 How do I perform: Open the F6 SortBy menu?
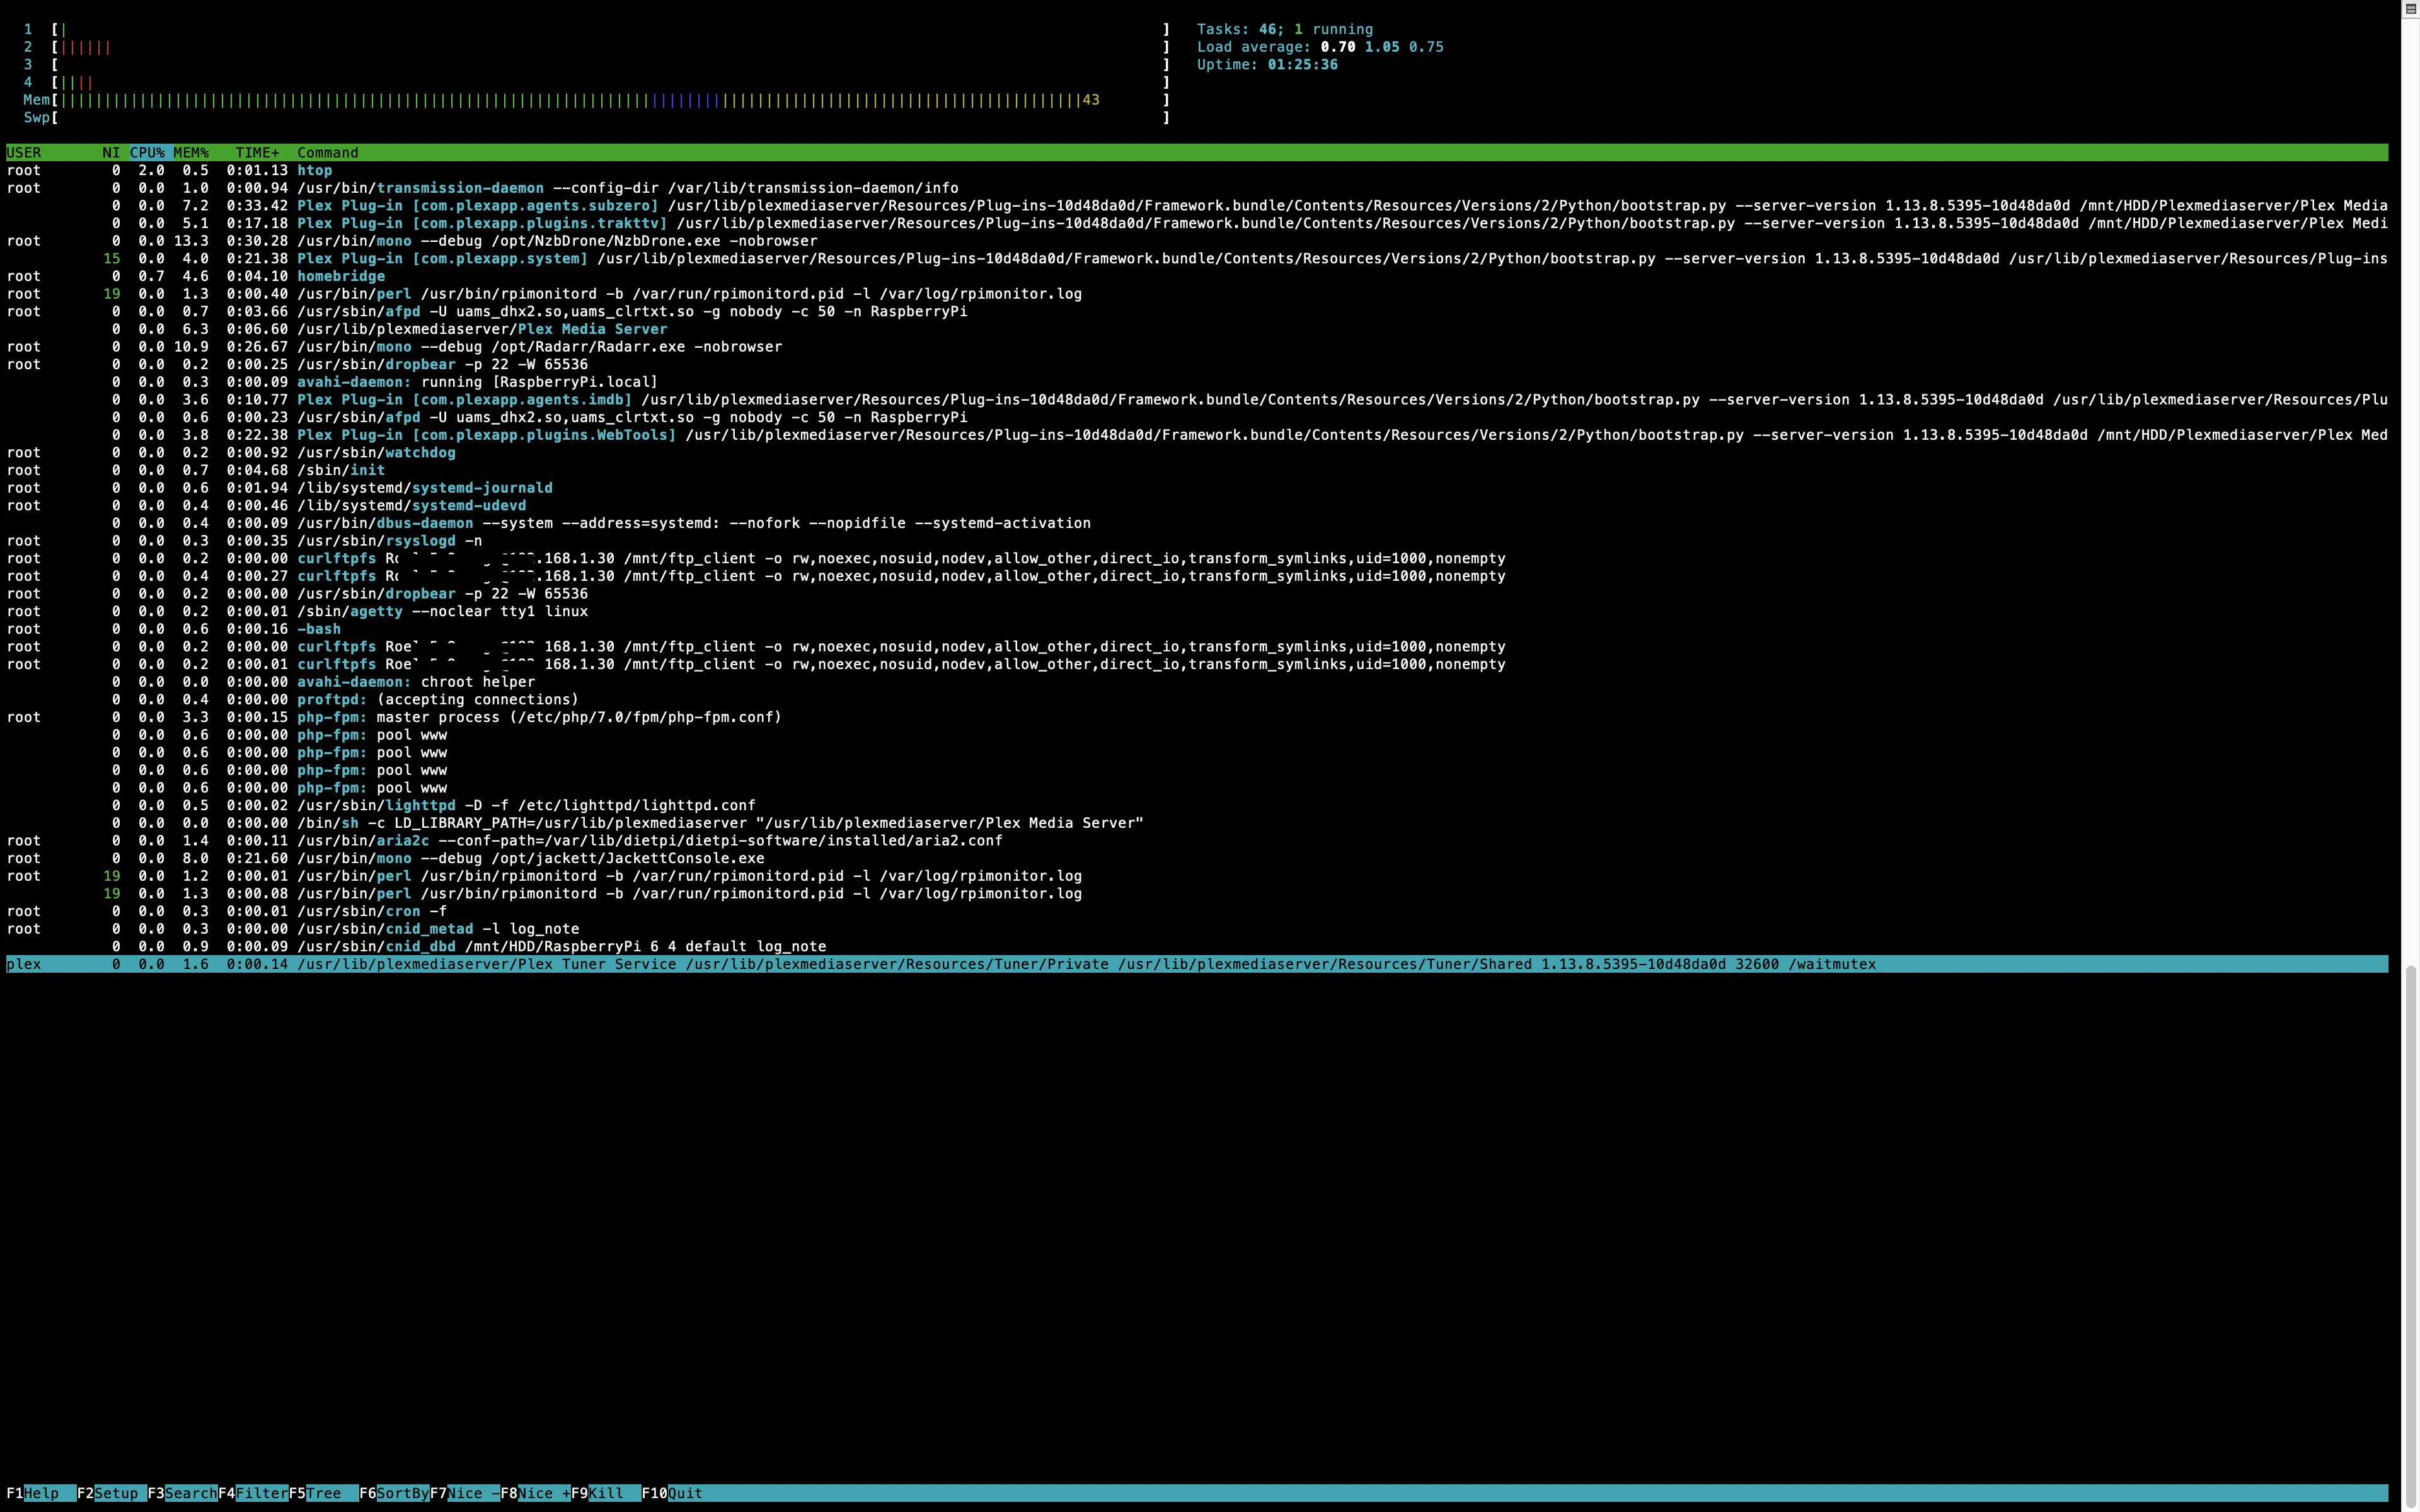click(402, 1493)
